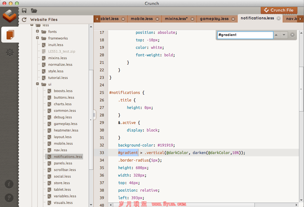The image size is (304, 207).
Task: Open nav.less in file tree
Action: [60, 150]
